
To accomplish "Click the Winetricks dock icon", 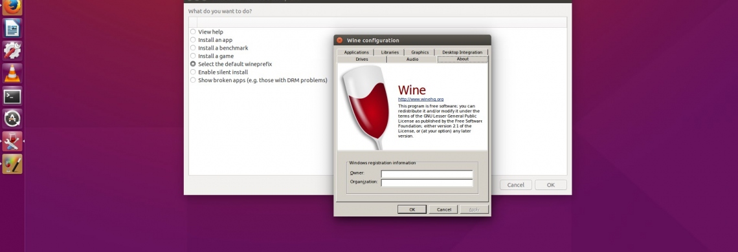I will 12,141.
